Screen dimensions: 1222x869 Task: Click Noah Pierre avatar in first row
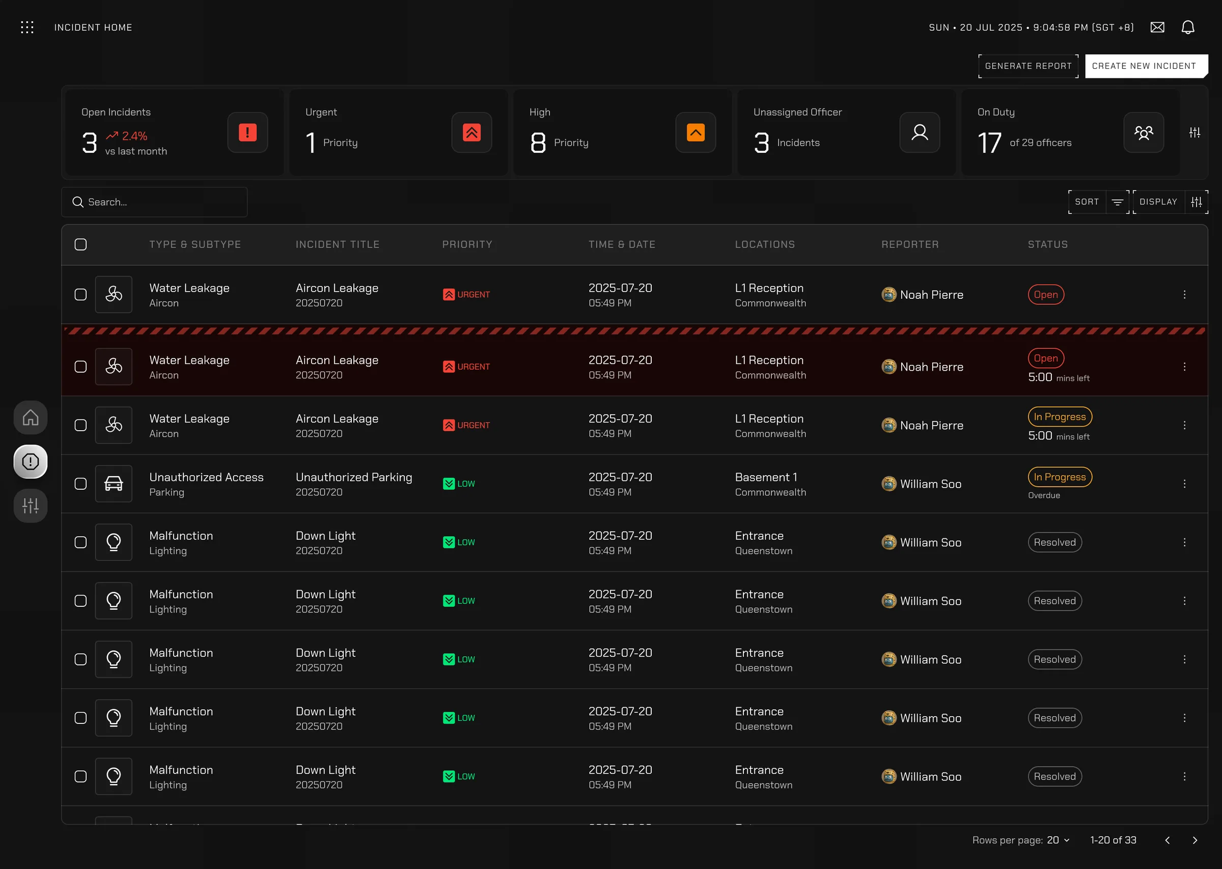888,294
